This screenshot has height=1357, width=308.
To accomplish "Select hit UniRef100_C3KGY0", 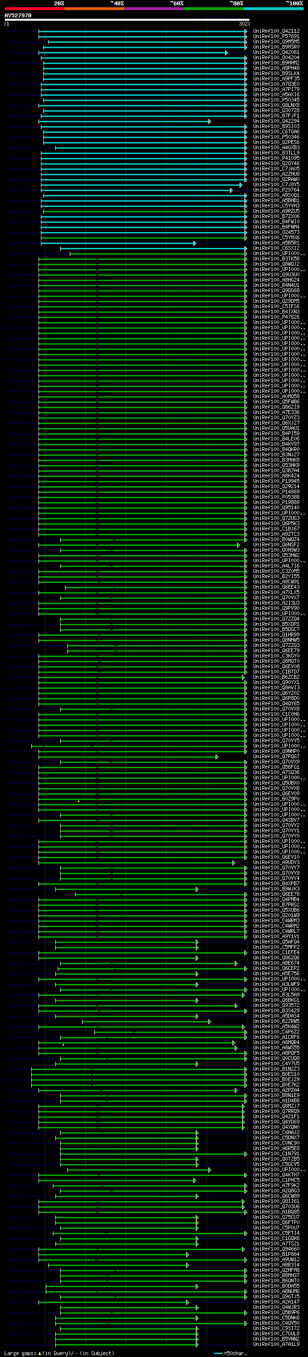I will coord(276,656).
